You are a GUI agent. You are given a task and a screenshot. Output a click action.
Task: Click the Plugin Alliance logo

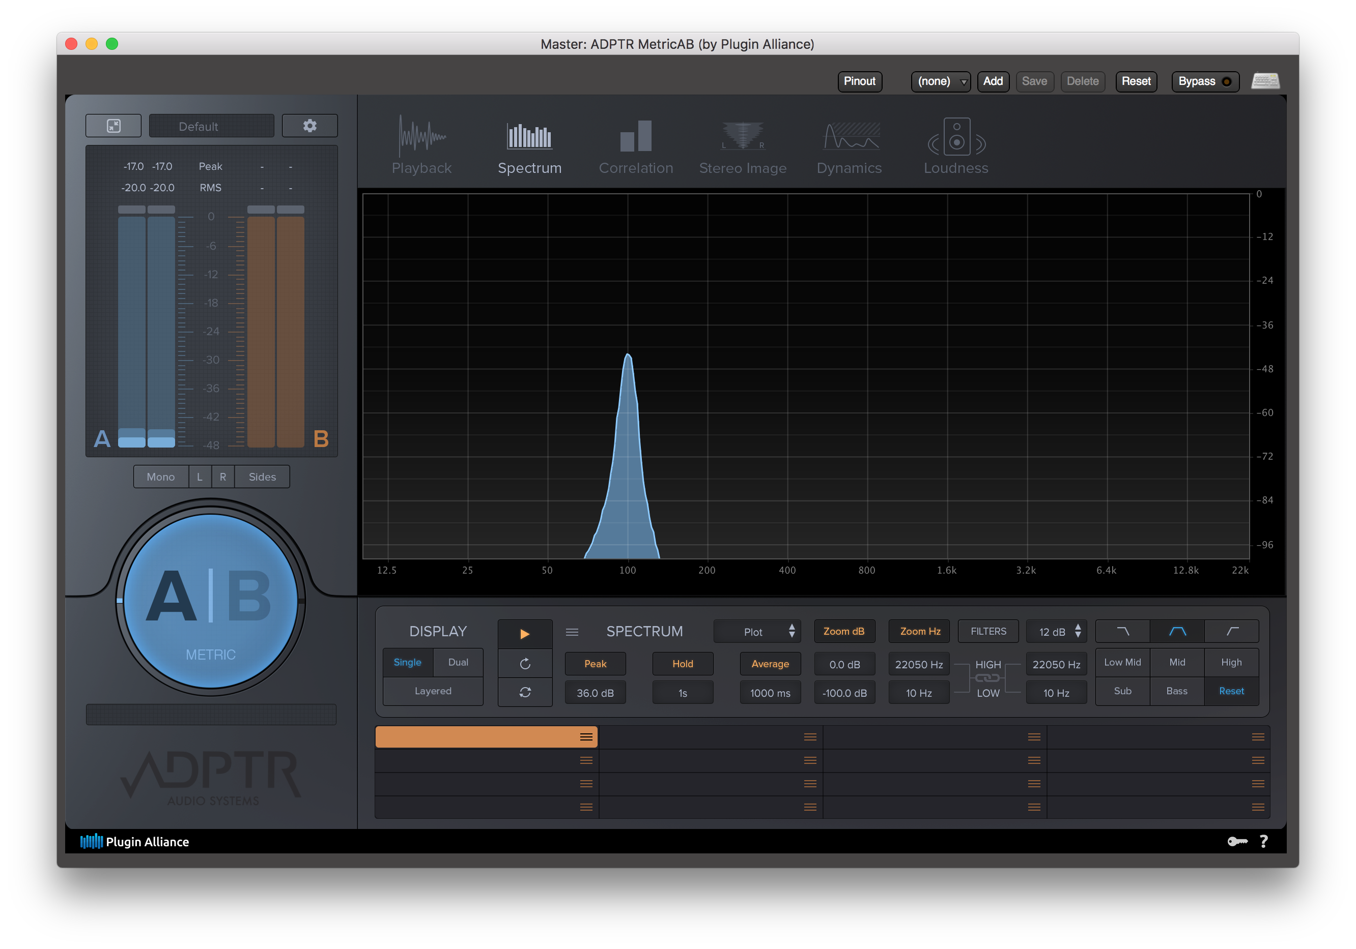135,842
